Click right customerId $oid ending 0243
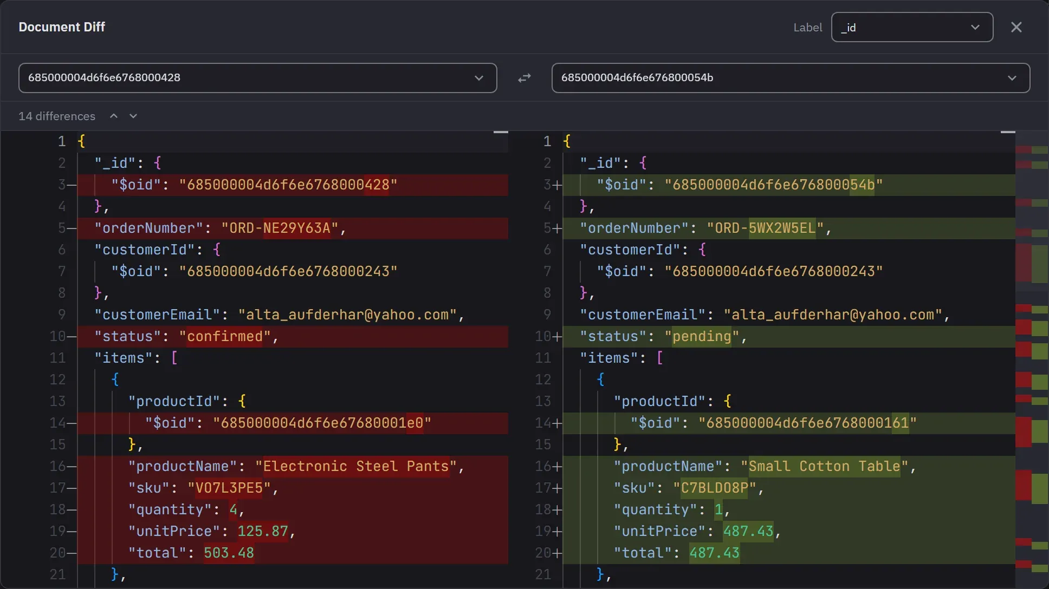1049x589 pixels. point(774,271)
